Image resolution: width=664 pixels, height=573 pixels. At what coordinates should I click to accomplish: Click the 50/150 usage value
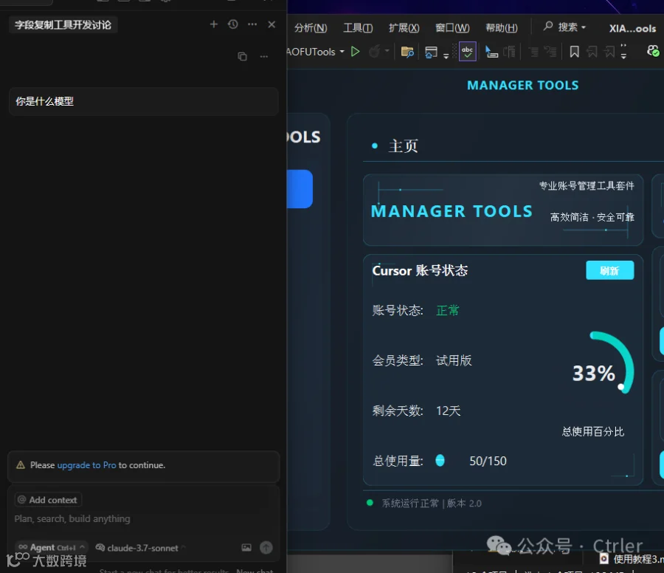pyautogui.click(x=488, y=461)
